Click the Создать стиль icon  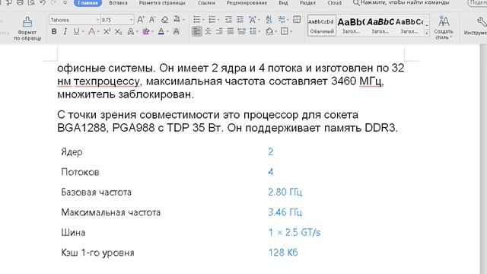click(x=444, y=21)
